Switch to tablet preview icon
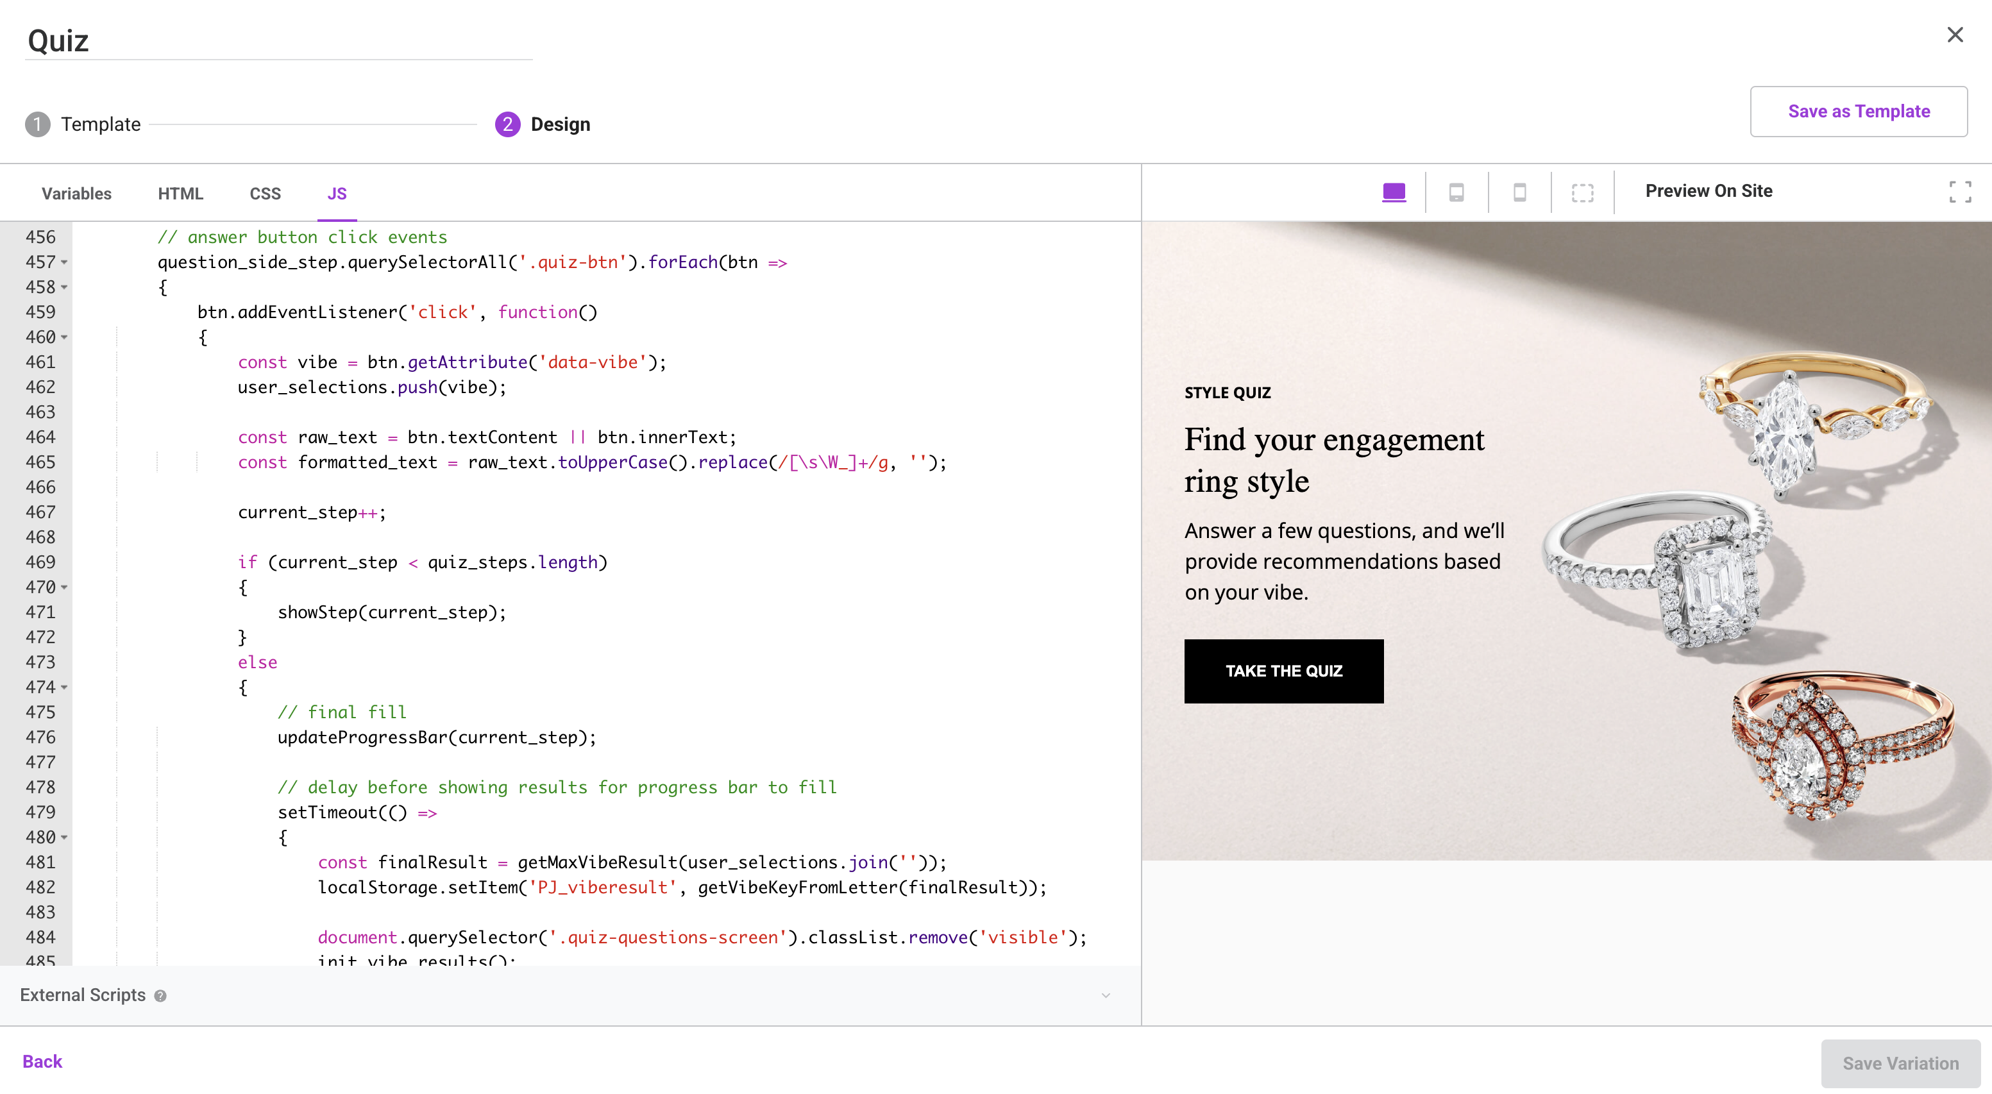This screenshot has height=1094, width=1992. tap(1456, 192)
